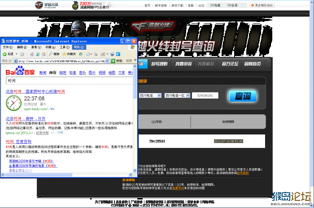Viewport: 314px width, 208px height.
Task: Click the Baidu 地图 navigation link
Action: [x=112, y=73]
